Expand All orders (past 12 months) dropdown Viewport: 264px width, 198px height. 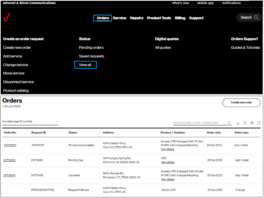(30, 121)
